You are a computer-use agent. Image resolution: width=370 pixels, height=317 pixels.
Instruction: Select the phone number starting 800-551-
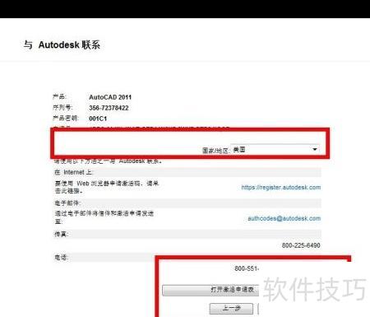[x=247, y=268]
